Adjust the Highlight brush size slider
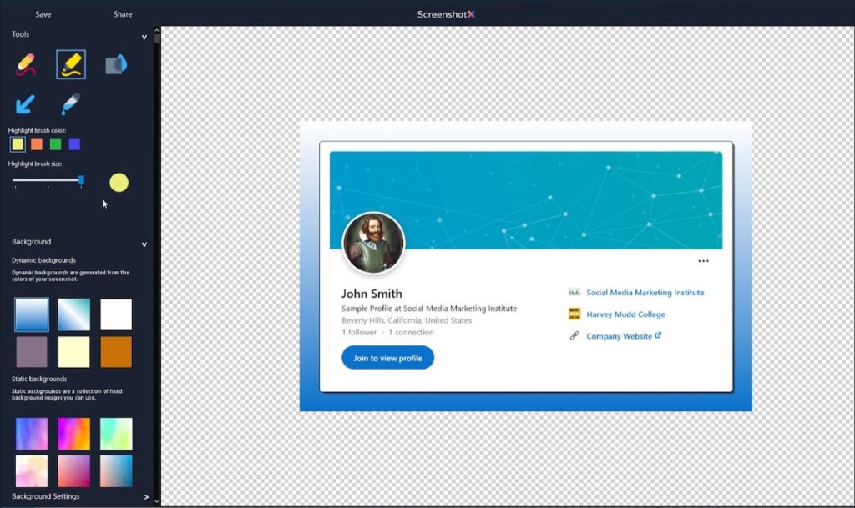Viewport: 855px width, 508px height. pyautogui.click(x=81, y=179)
